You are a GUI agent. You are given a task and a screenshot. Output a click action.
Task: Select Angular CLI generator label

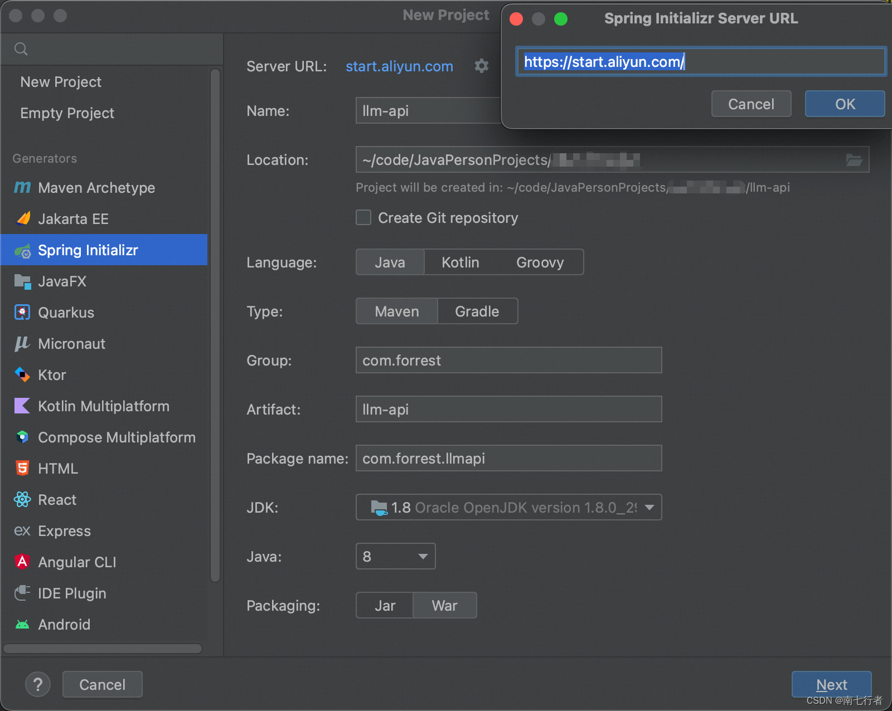point(77,562)
